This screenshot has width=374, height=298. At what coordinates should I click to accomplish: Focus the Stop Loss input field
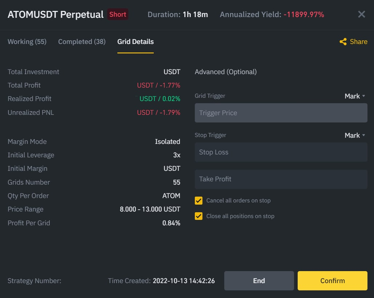click(281, 152)
